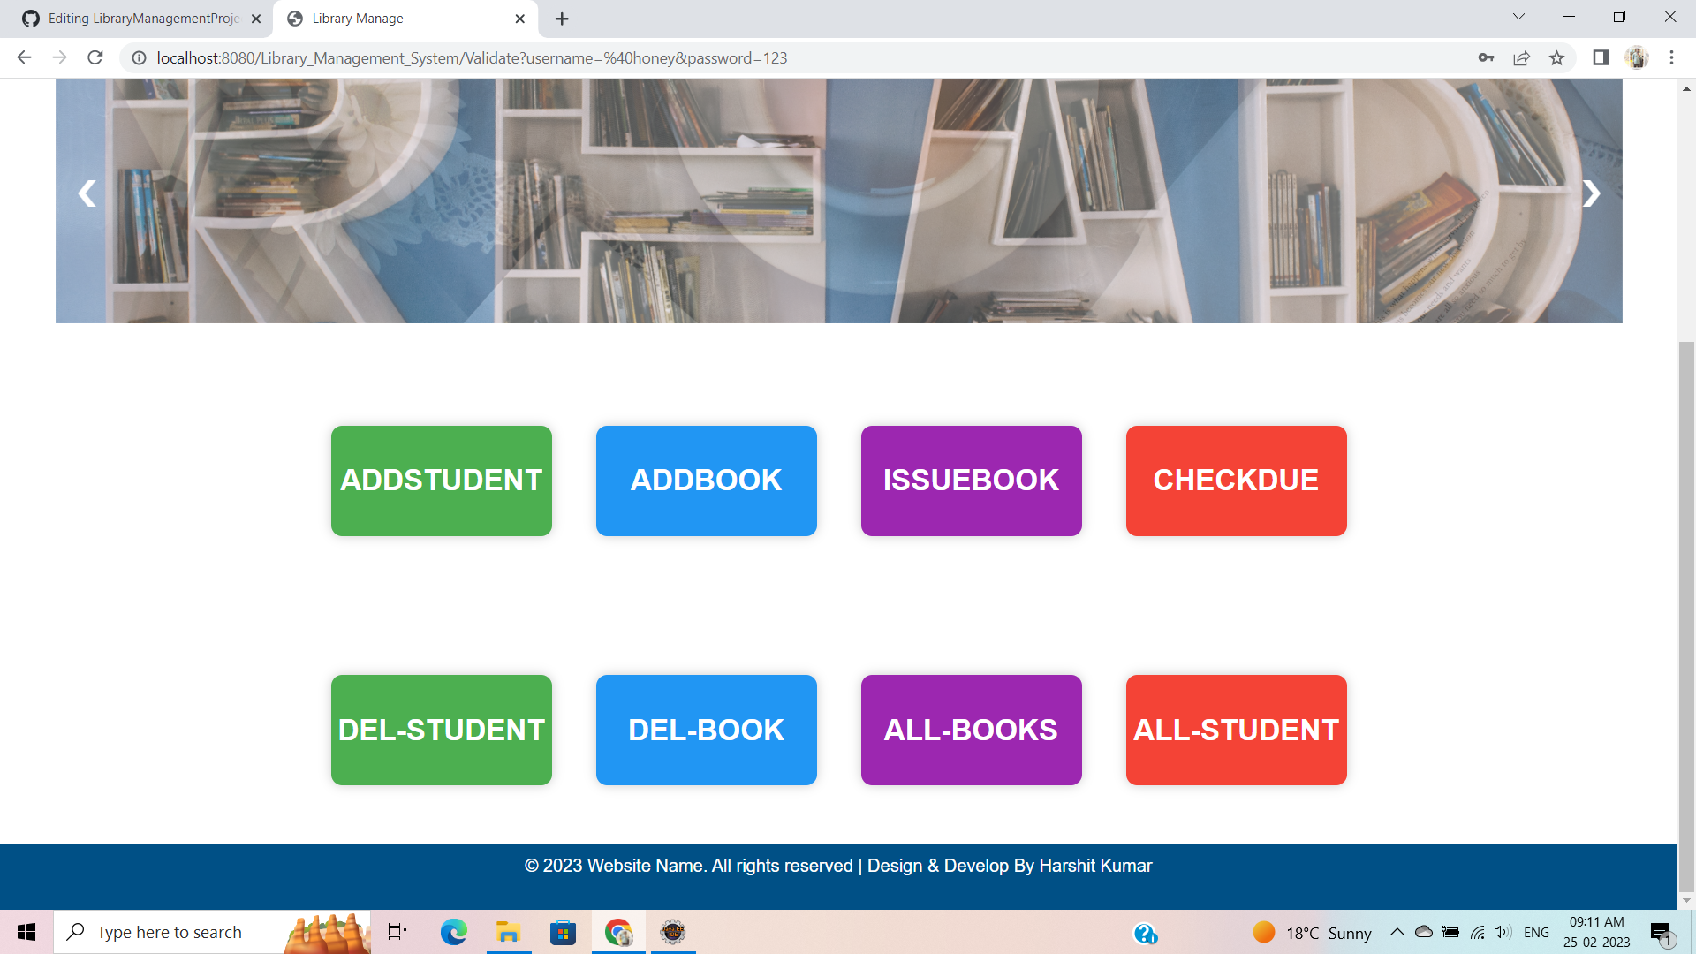
Task: Bookmark the page using the star icon
Action: pyautogui.click(x=1557, y=57)
